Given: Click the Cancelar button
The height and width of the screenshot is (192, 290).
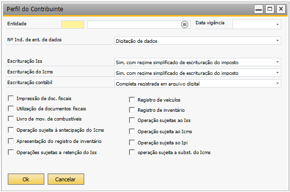Looking at the screenshot, I should coord(66,179).
